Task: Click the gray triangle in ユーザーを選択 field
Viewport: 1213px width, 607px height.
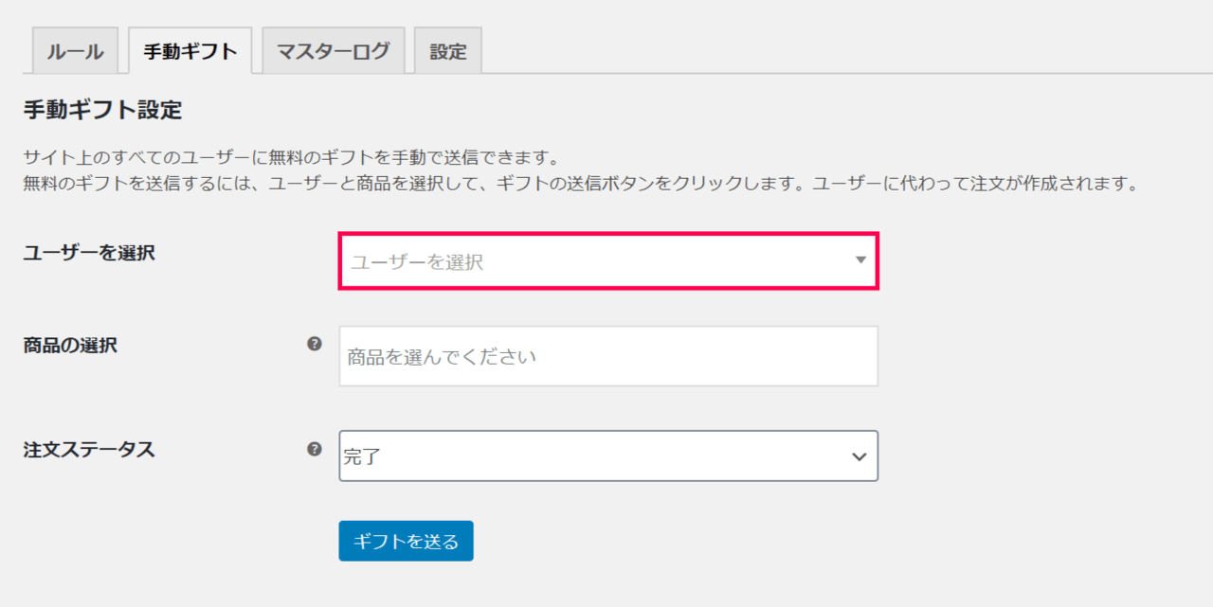Action: pyautogui.click(x=860, y=259)
